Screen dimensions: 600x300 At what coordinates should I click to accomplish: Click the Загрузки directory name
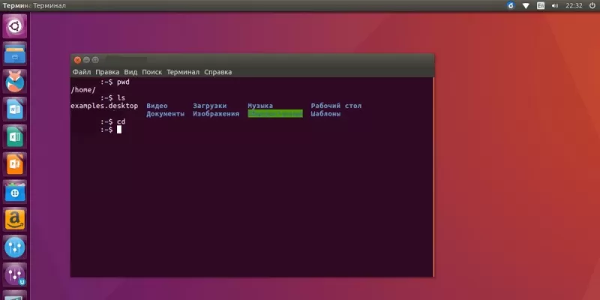point(210,106)
